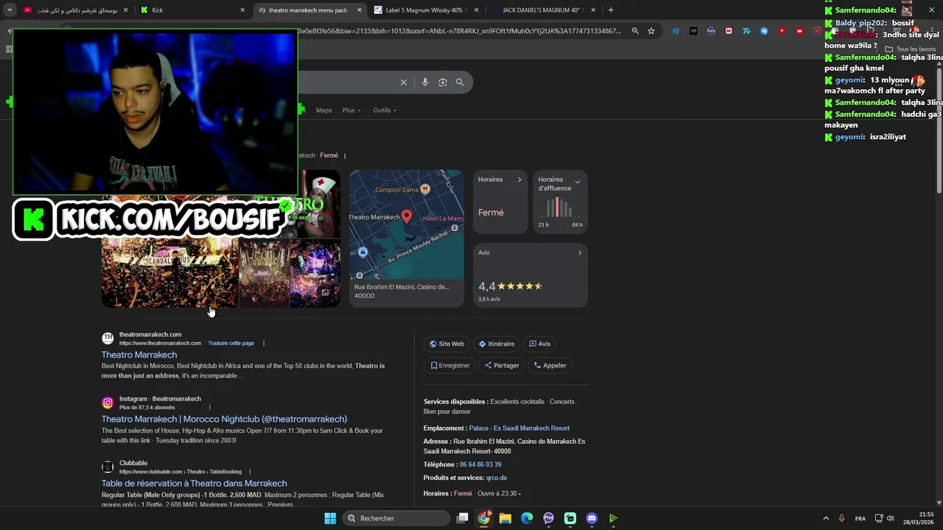Image resolution: width=943 pixels, height=530 pixels.
Task: Open File Explorer from the taskbar
Action: [x=505, y=518]
